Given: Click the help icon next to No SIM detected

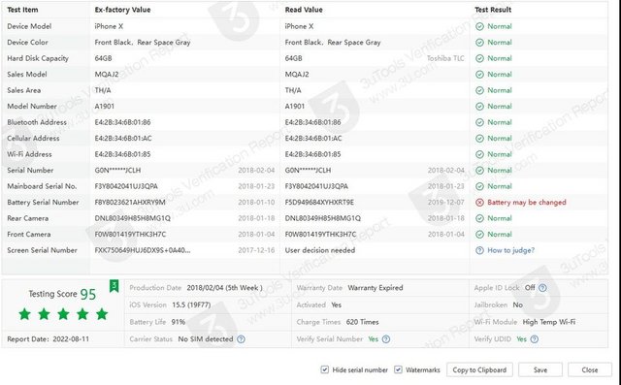Looking at the screenshot, I should (x=241, y=339).
